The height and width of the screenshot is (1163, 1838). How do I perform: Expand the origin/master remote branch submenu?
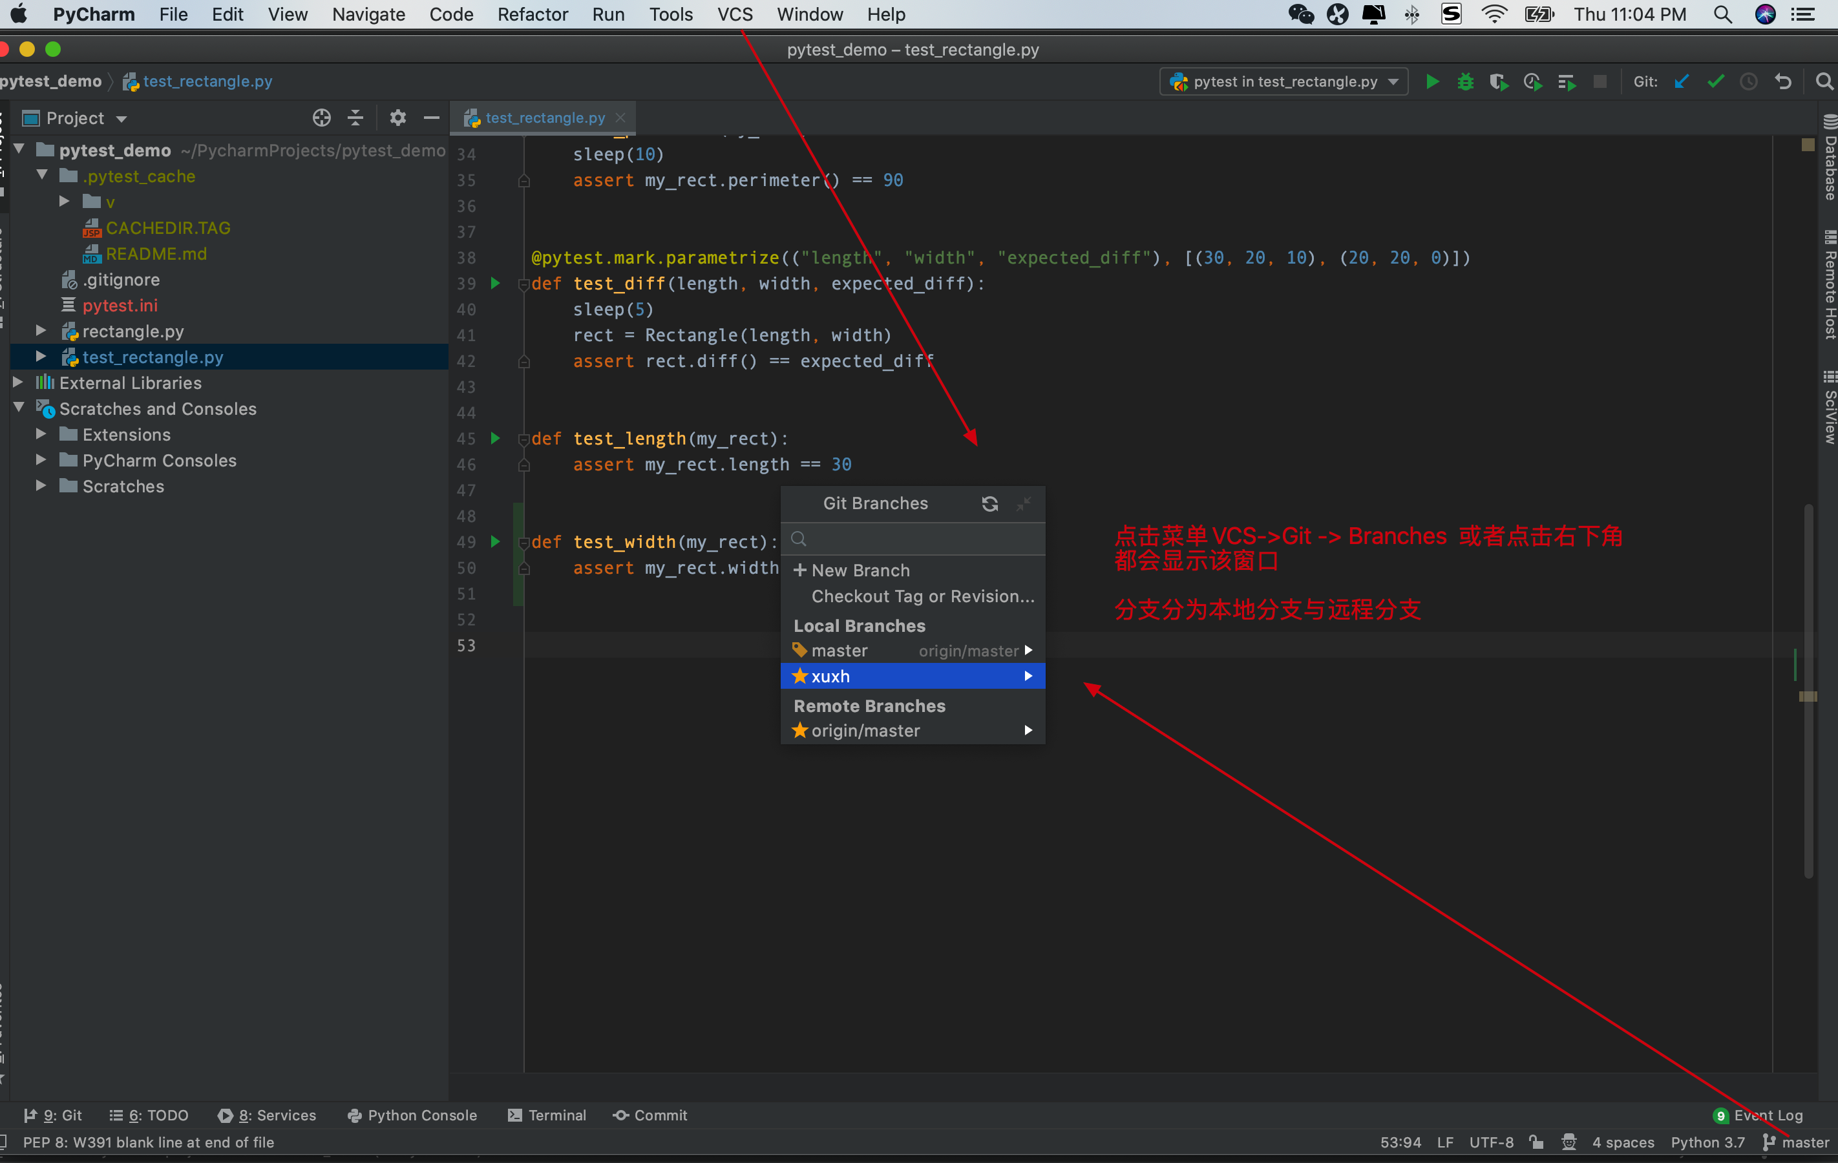point(1028,730)
